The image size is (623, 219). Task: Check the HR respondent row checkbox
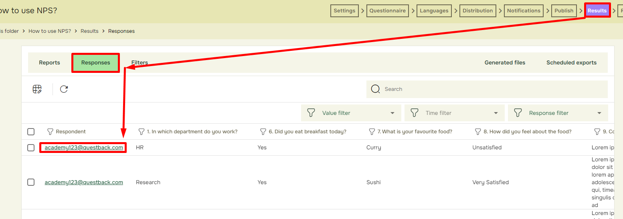(x=31, y=148)
